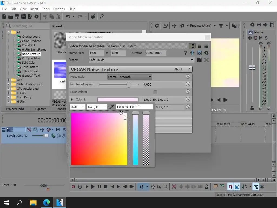Click the Delete Preset X icon
This screenshot has height=208, width=277.
[206, 60]
